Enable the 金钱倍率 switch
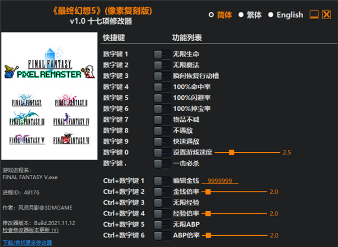Image resolution: width=338 pixels, height=247 pixels. 162,192
